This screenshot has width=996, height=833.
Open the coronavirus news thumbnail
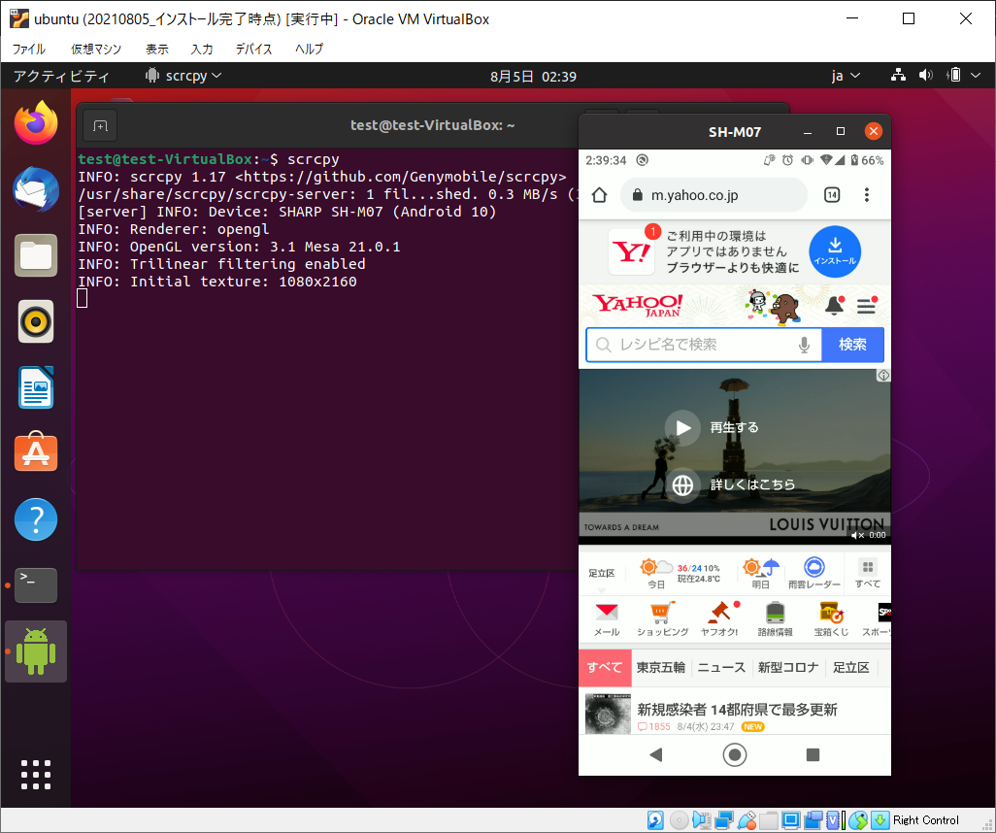coord(608,715)
